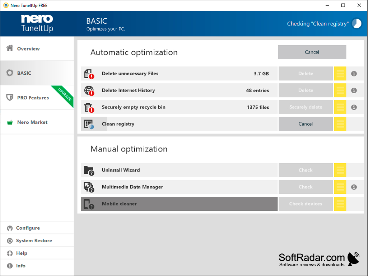Open yellow menu for Multimedia Data Manager
The image size is (368, 276).
340,187
